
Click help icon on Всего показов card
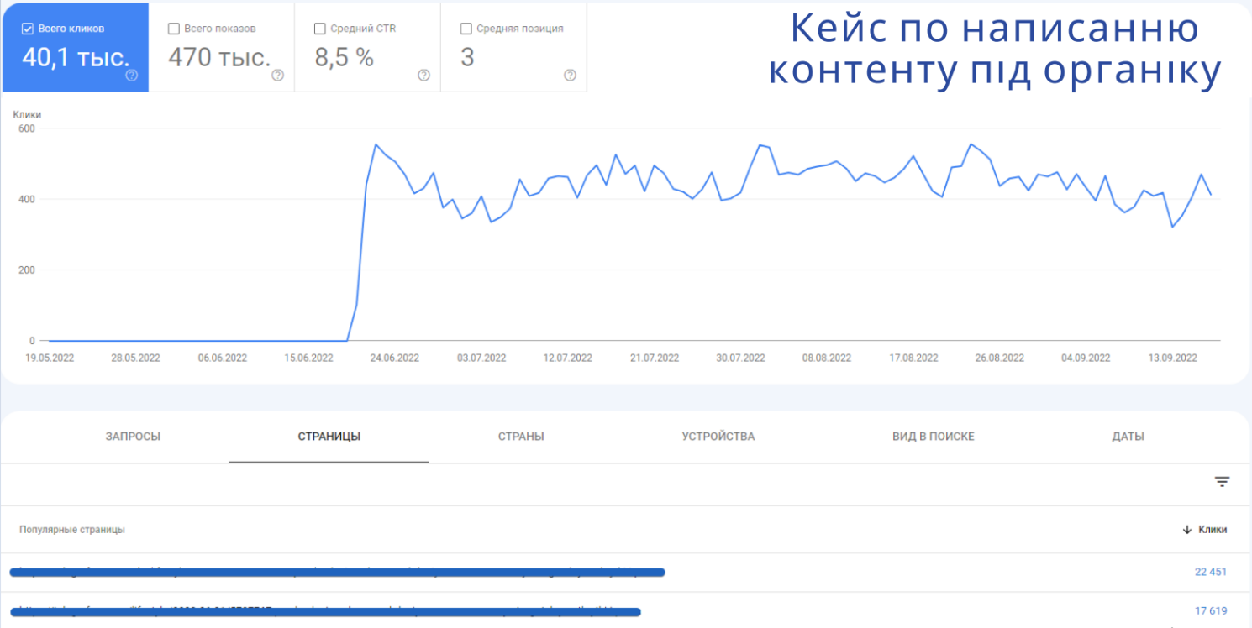pyautogui.click(x=277, y=75)
